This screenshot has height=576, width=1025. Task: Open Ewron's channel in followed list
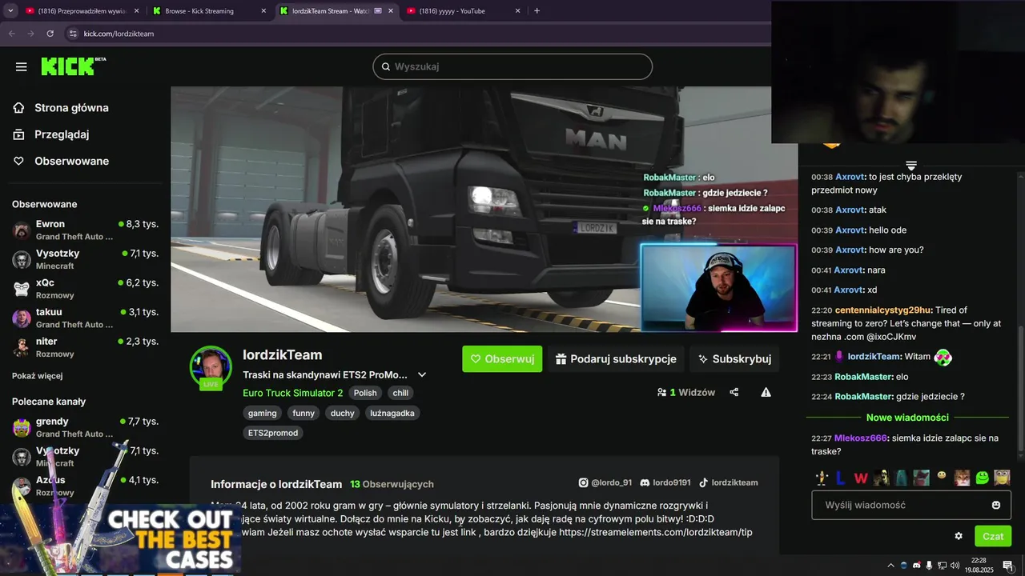[x=86, y=230]
